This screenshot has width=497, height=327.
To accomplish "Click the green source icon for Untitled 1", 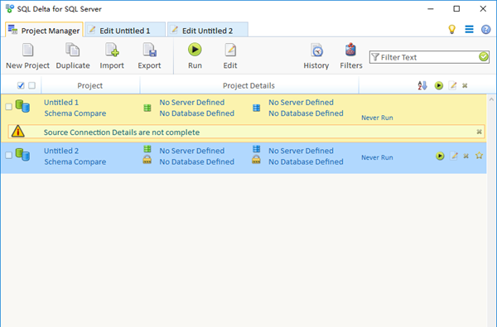I will click(147, 108).
